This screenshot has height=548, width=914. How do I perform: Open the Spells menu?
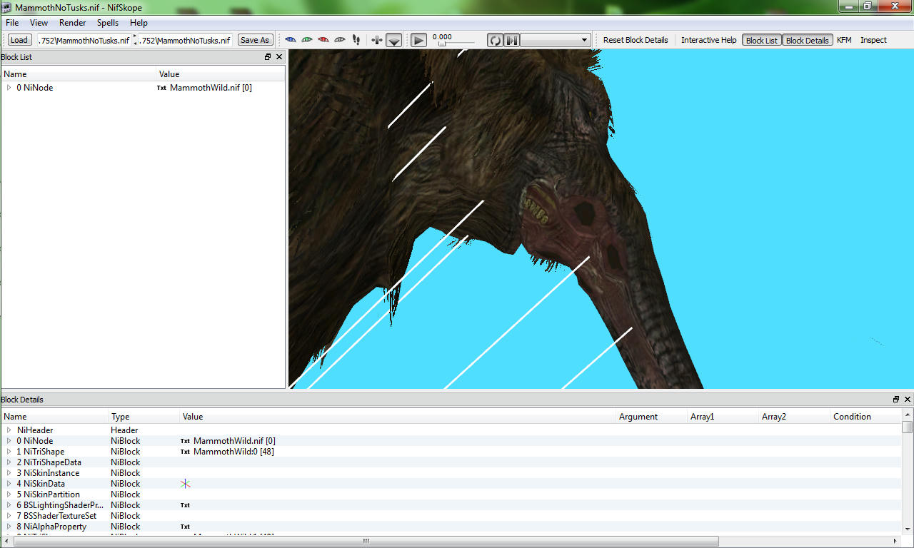(108, 23)
